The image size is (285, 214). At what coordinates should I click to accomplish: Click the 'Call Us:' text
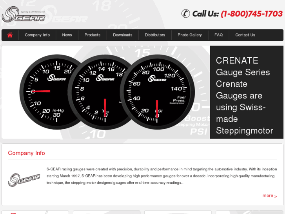(x=205, y=14)
